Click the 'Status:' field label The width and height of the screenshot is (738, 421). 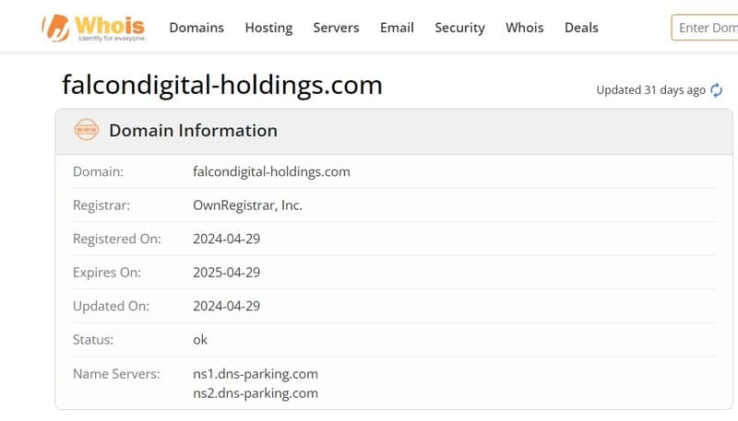(x=93, y=340)
